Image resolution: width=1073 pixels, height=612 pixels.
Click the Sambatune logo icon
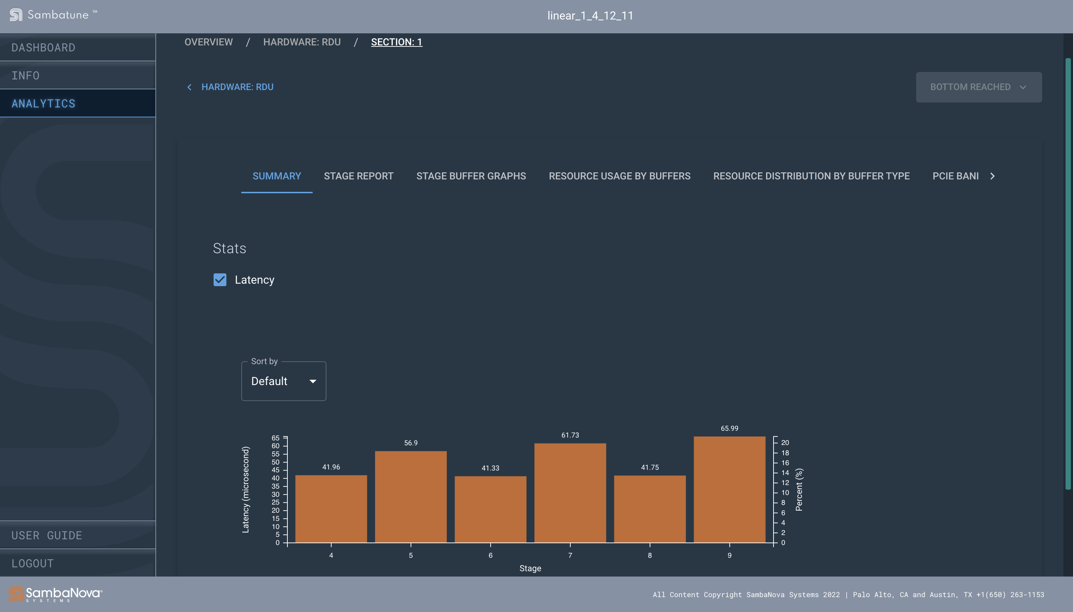tap(16, 15)
